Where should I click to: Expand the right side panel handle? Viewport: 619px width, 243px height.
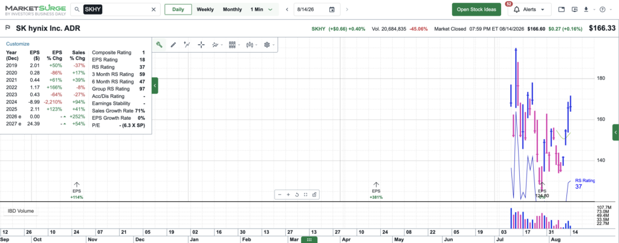pyautogui.click(x=615, y=132)
